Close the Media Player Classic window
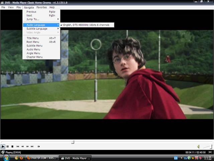214x161 pixels. coord(208,1)
